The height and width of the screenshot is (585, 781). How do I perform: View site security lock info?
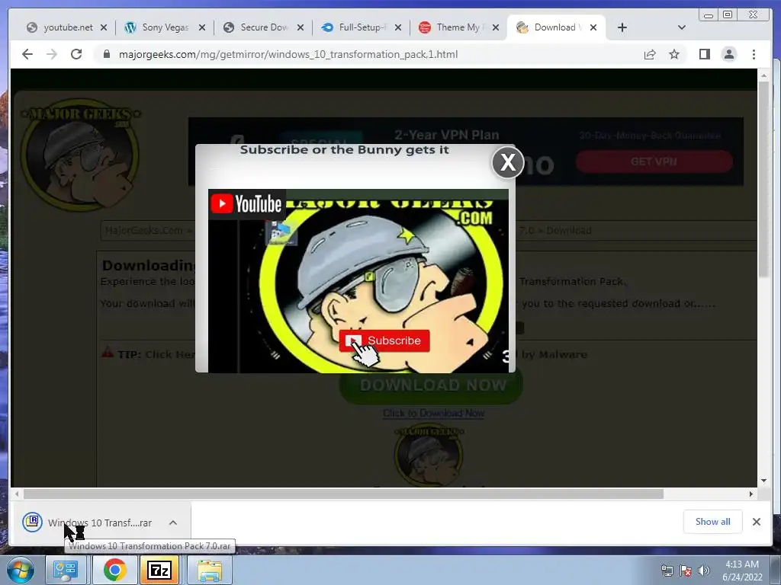tap(106, 54)
